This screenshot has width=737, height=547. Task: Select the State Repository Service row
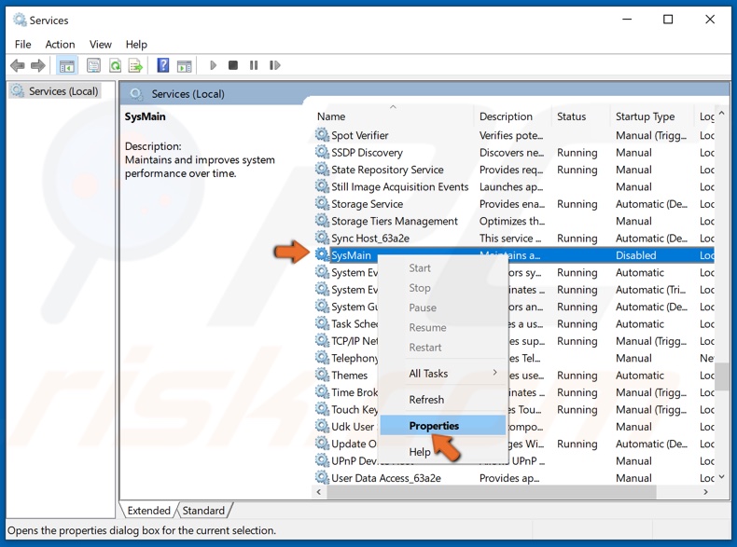515,170
